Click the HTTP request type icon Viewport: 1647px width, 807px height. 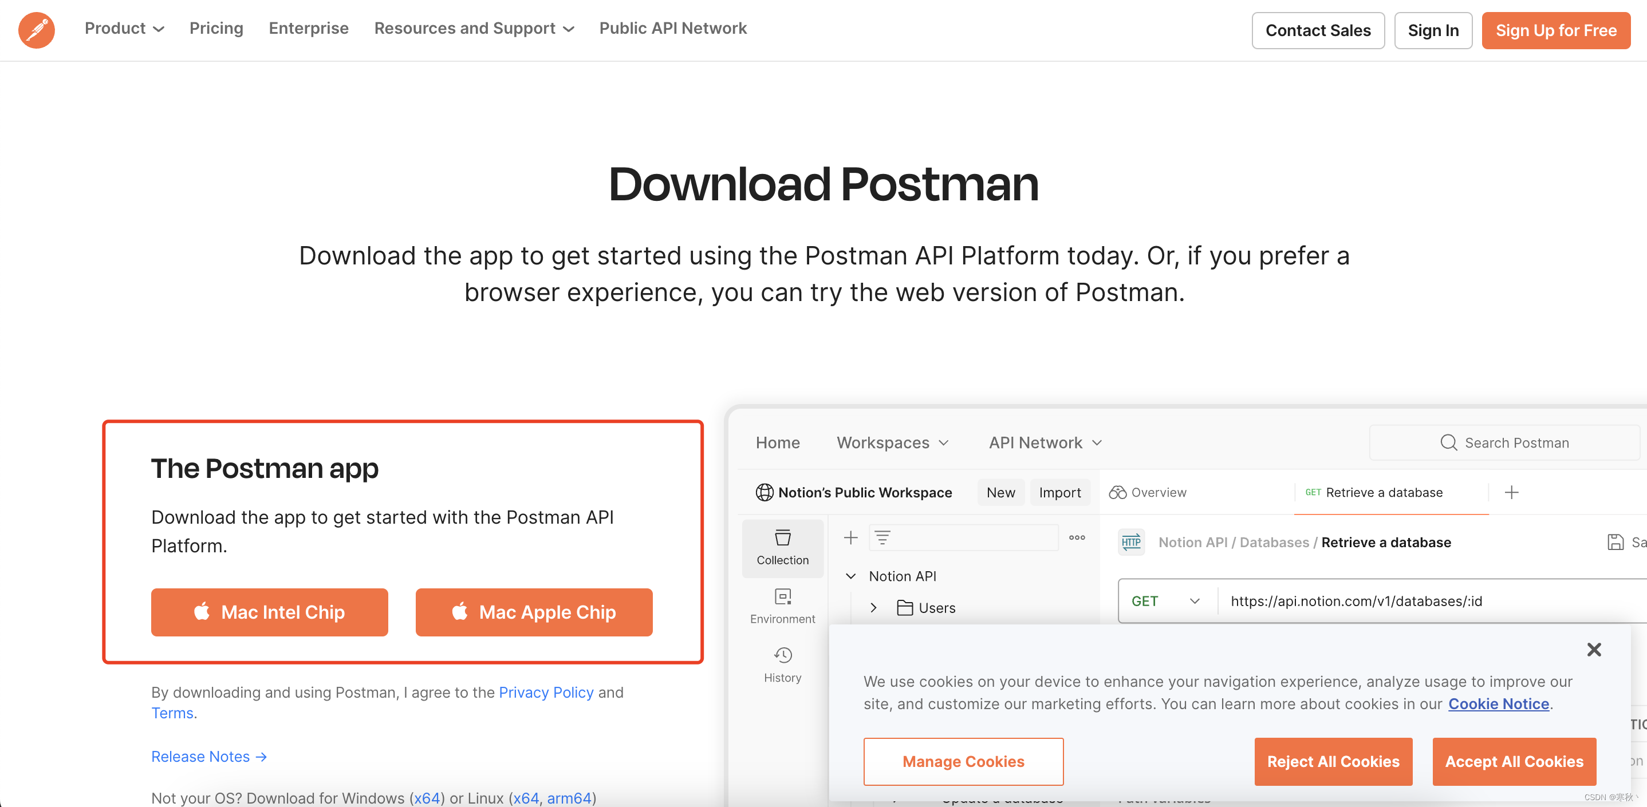1131,542
